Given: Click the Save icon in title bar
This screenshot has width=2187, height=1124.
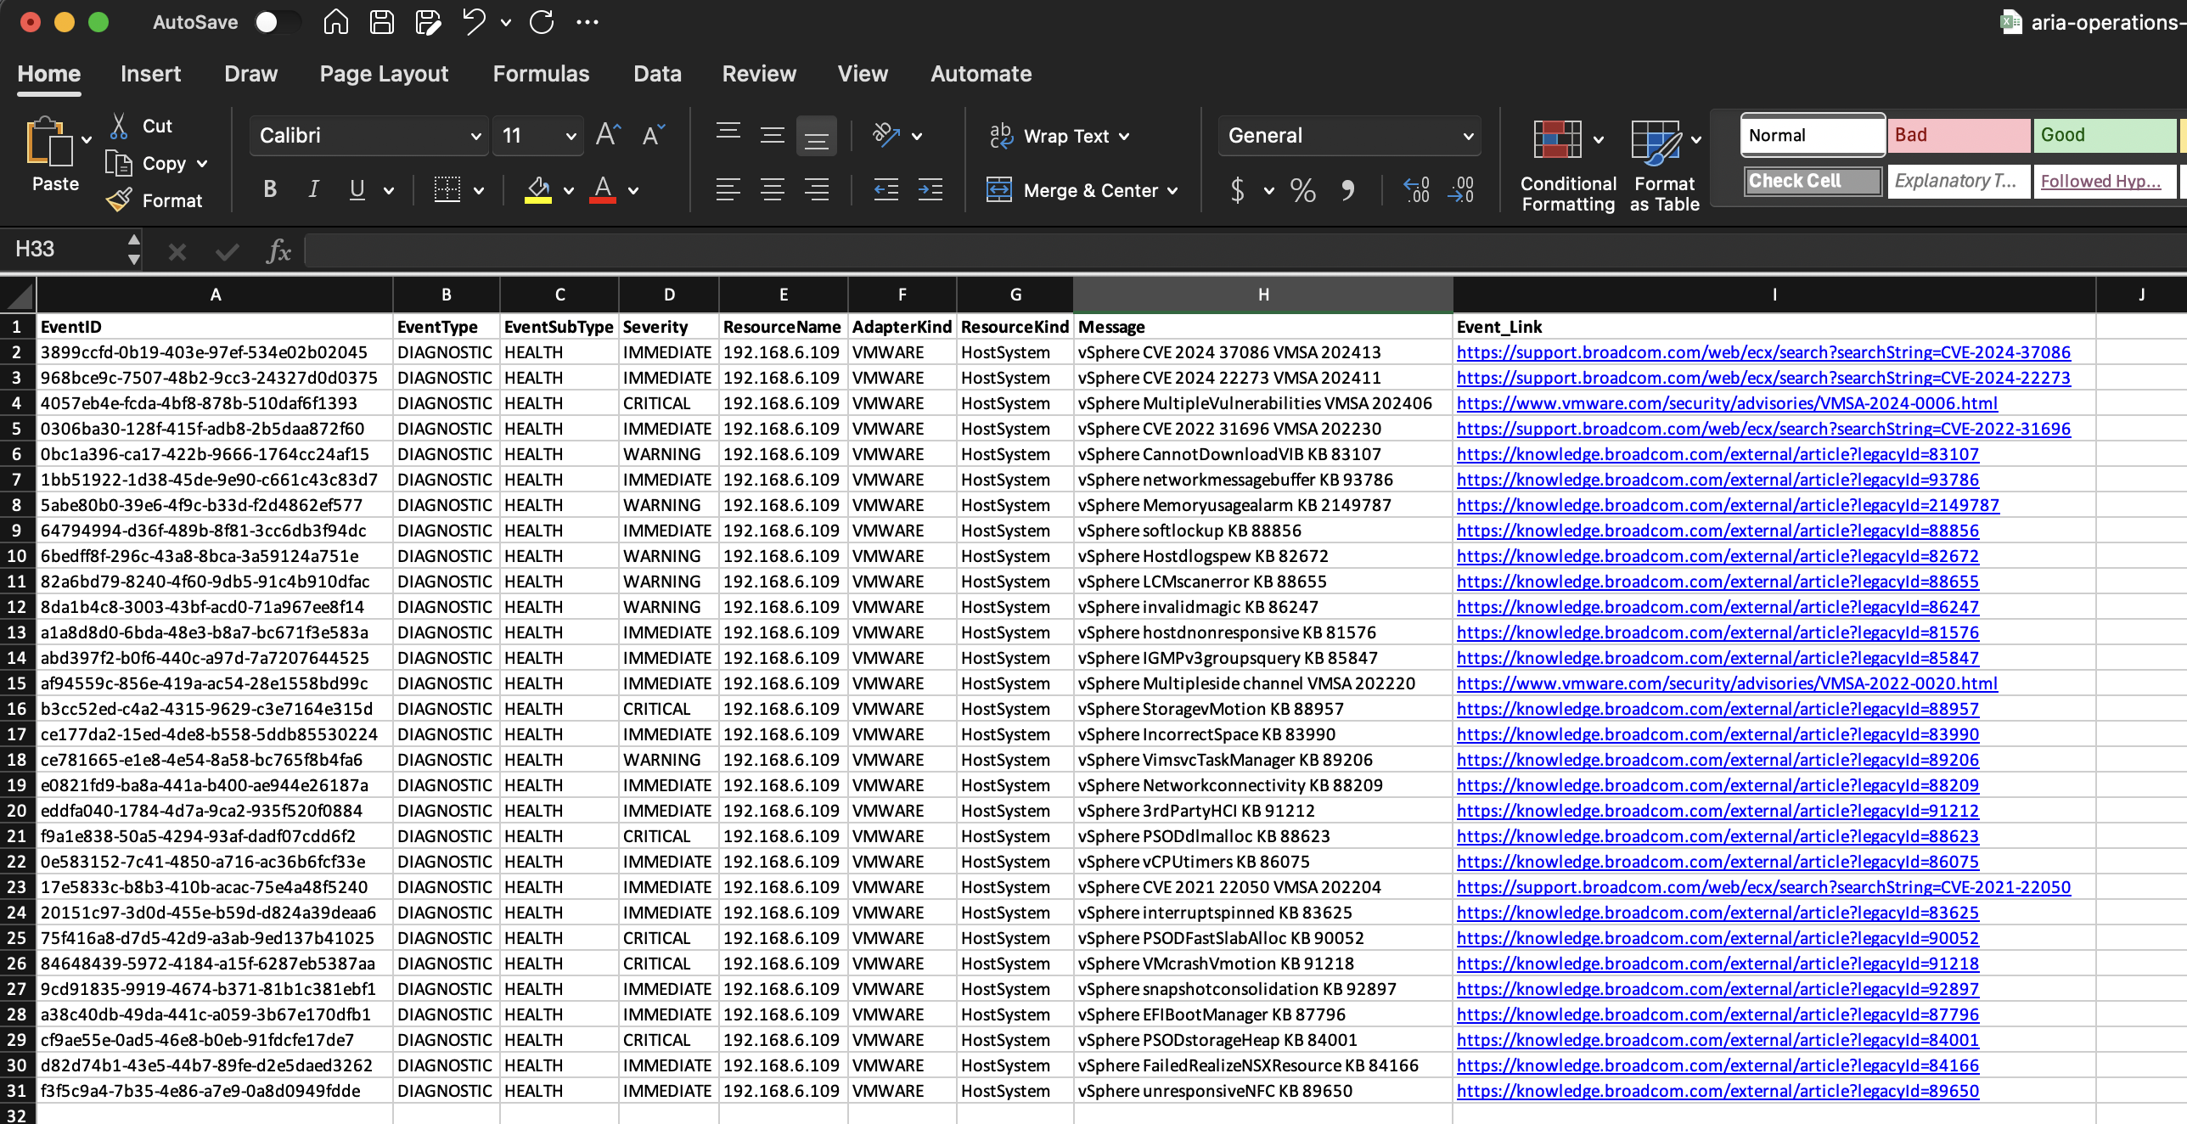Looking at the screenshot, I should [382, 22].
